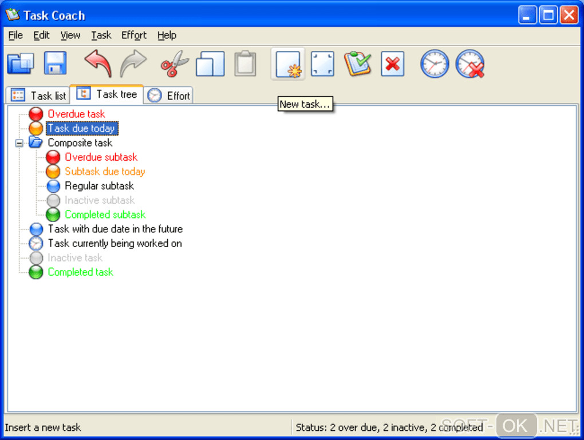Image resolution: width=584 pixels, height=440 pixels.
Task: Click the Stop tracking effort clock icon
Action: (471, 64)
